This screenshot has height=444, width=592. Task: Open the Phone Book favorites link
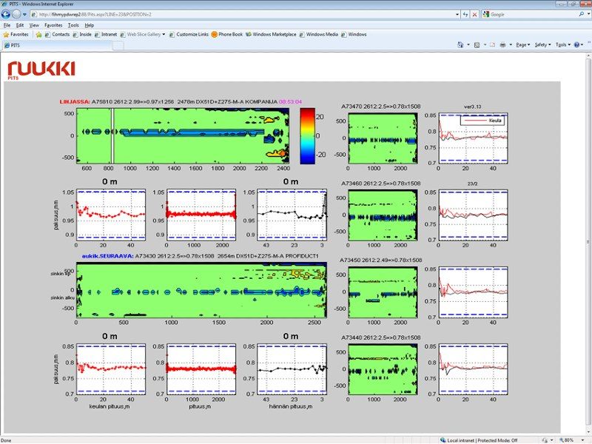point(228,33)
